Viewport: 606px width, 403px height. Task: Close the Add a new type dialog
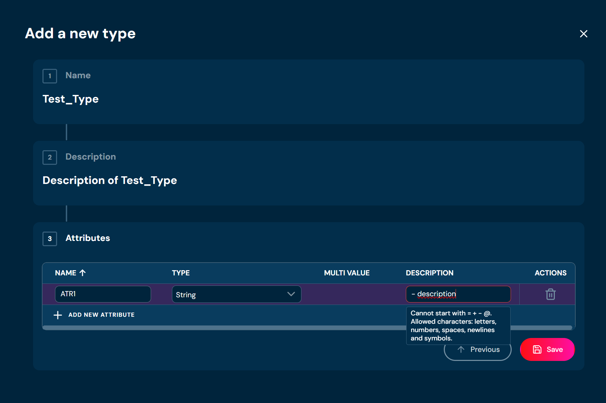[583, 34]
